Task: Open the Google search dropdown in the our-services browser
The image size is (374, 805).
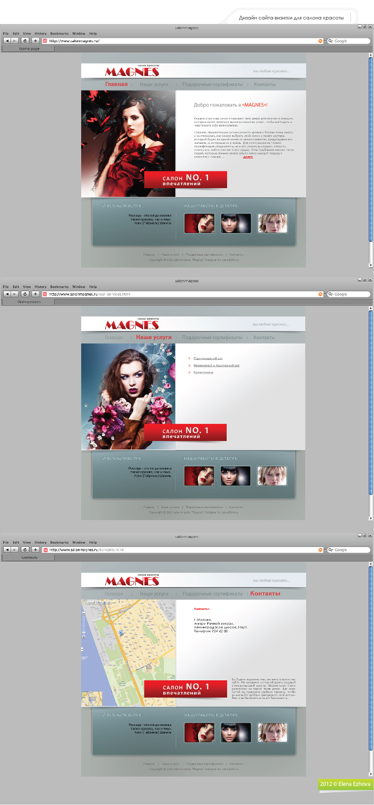Action: pos(331,294)
